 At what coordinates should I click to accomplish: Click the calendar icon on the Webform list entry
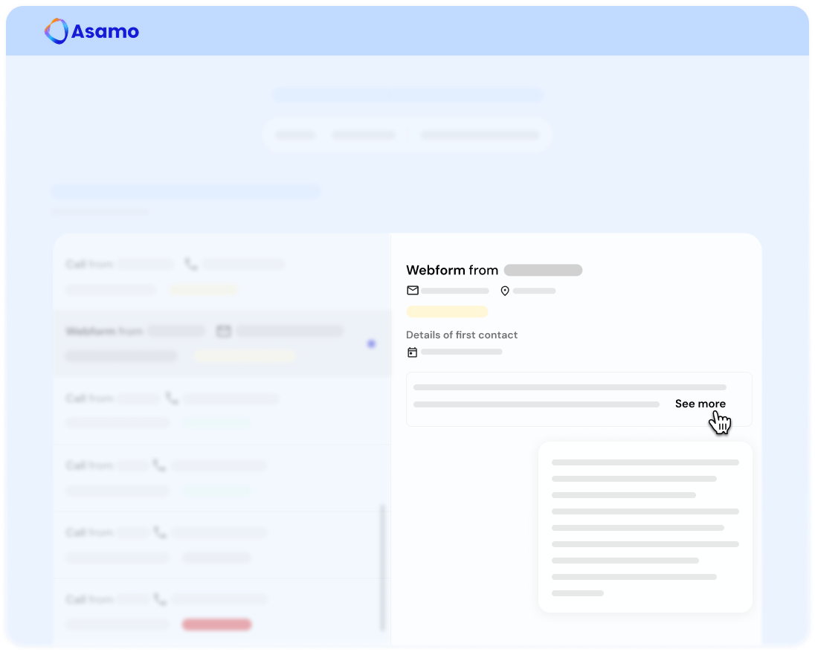coord(223,331)
